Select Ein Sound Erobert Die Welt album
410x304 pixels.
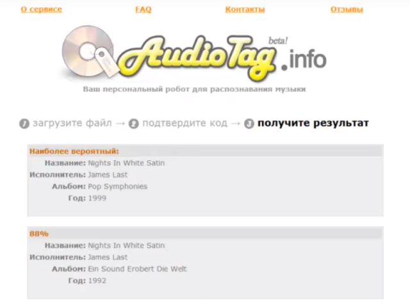coord(137,269)
